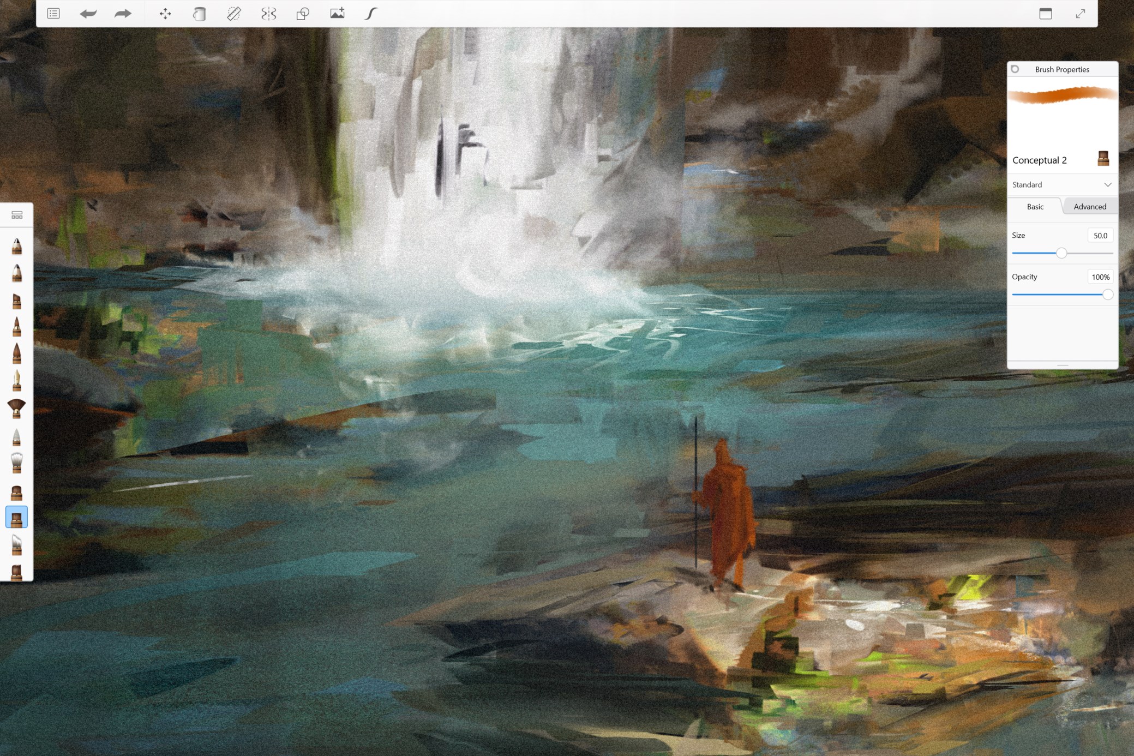Close Brush Properties via its circle button
The width and height of the screenshot is (1134, 756).
click(1015, 69)
